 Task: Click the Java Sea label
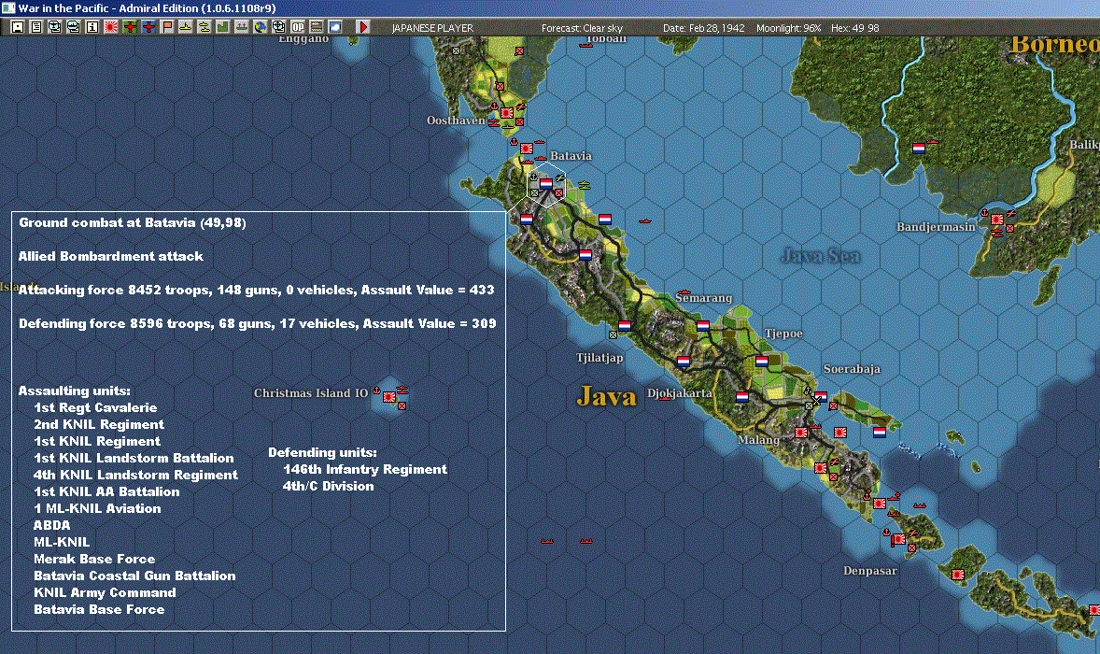pyautogui.click(x=821, y=255)
